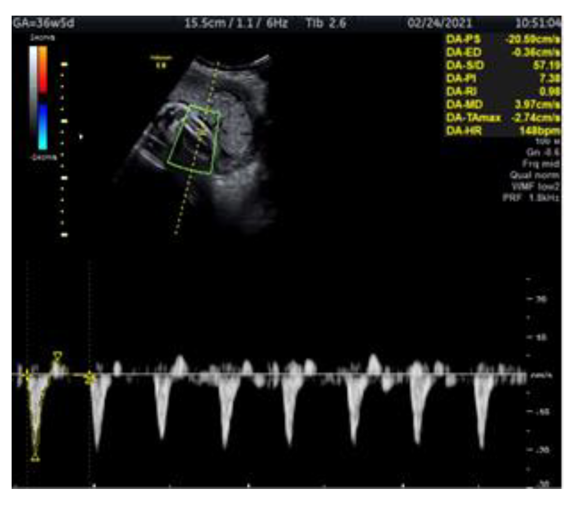Screen dimensions: 577x505
Task: Select the Gn gain setting line
Action: pos(543,152)
